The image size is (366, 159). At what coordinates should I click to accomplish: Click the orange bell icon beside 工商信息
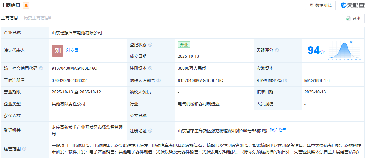pos(26,6)
